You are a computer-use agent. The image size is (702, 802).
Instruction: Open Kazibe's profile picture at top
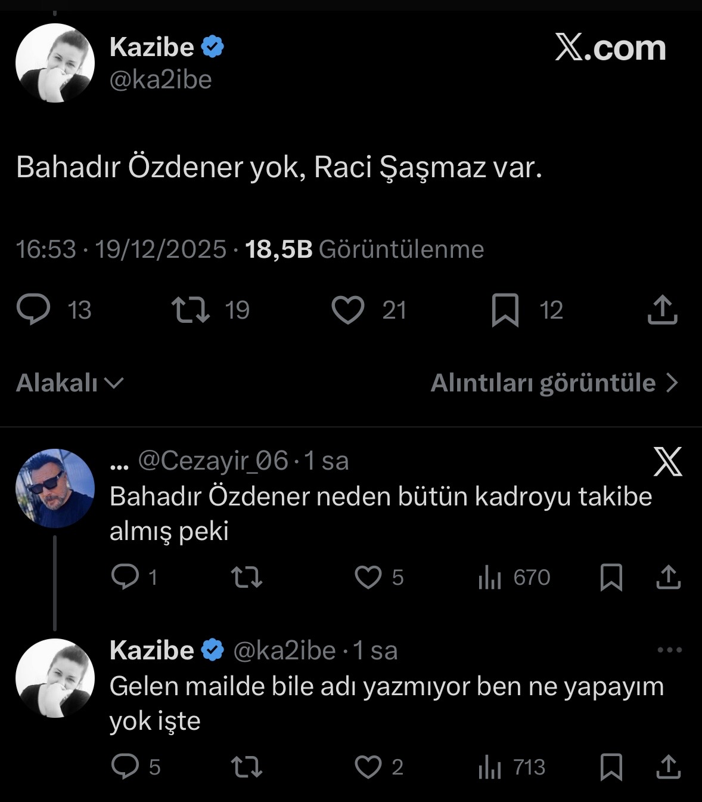click(55, 63)
